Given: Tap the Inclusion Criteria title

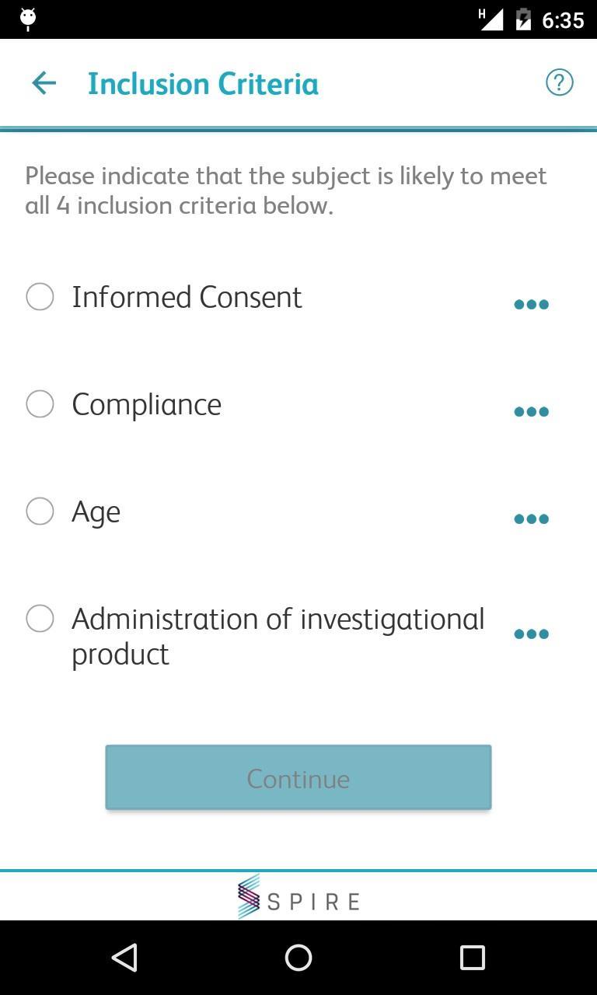Looking at the screenshot, I should coord(203,84).
